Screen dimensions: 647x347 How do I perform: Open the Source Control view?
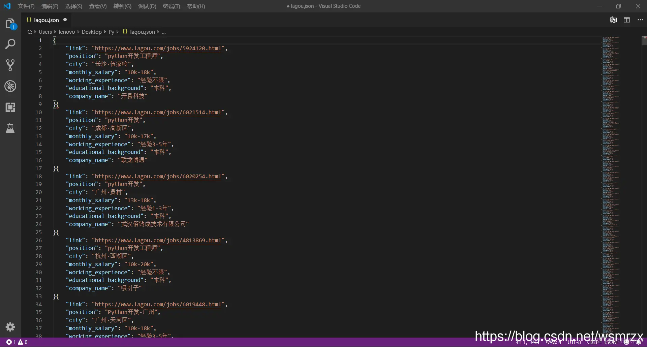coord(10,65)
